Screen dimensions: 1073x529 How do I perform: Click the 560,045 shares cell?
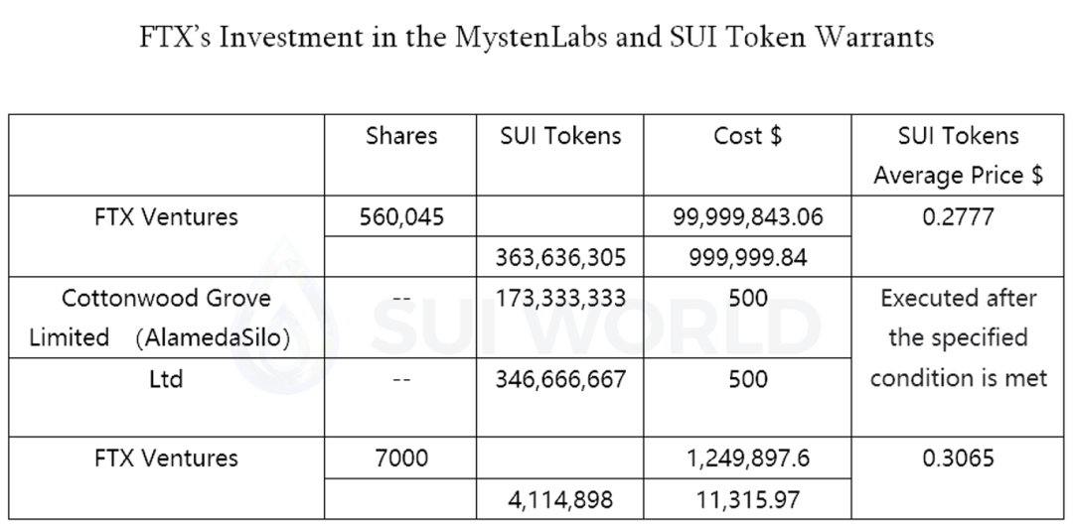[401, 217]
